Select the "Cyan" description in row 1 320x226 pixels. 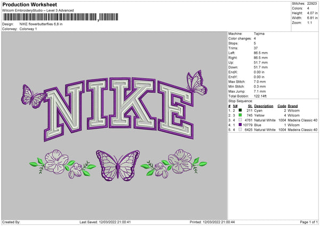tap(258, 110)
